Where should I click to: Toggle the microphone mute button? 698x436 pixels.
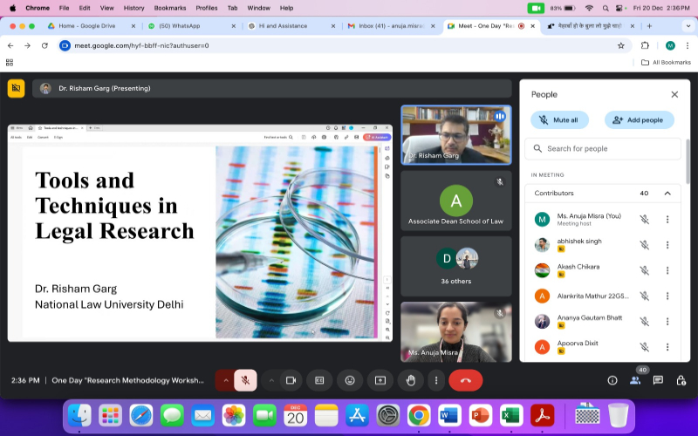(246, 380)
